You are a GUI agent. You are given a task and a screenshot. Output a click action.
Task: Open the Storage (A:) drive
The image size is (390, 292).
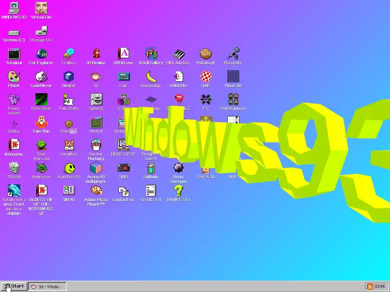[x=41, y=31]
